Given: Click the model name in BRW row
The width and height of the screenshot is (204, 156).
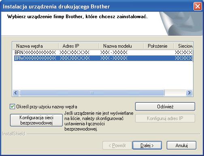Looking at the screenshot, I should pos(114,58).
